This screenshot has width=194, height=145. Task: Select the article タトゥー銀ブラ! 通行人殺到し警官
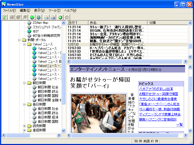[x=127, y=27]
